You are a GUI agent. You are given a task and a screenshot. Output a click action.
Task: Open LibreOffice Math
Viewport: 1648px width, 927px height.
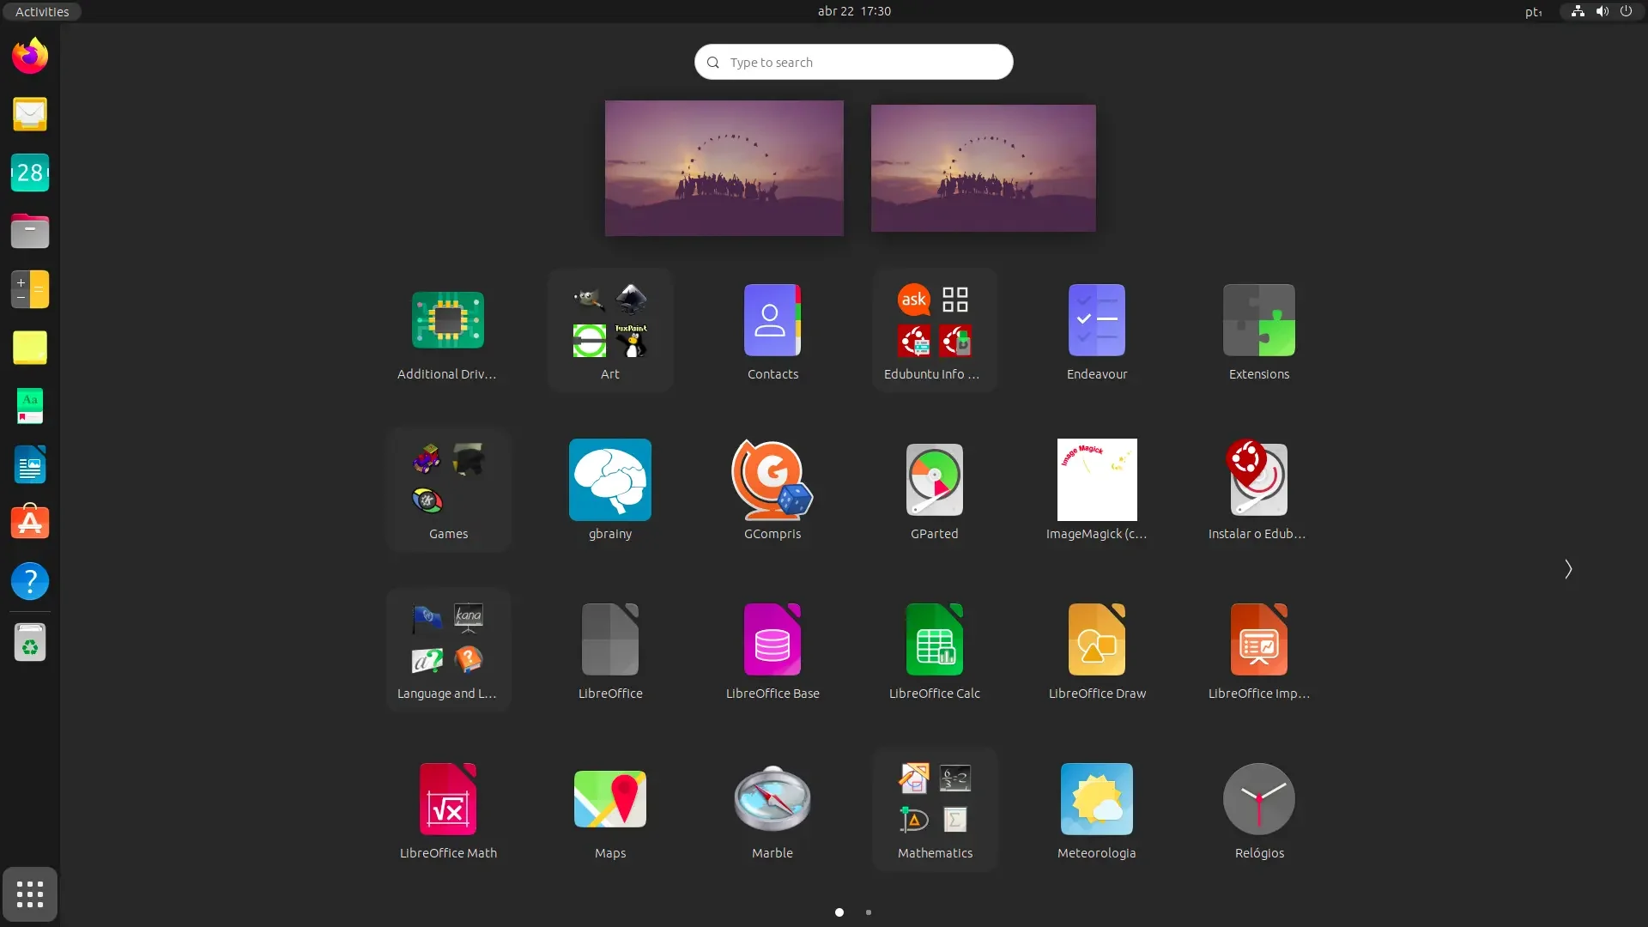pos(447,810)
